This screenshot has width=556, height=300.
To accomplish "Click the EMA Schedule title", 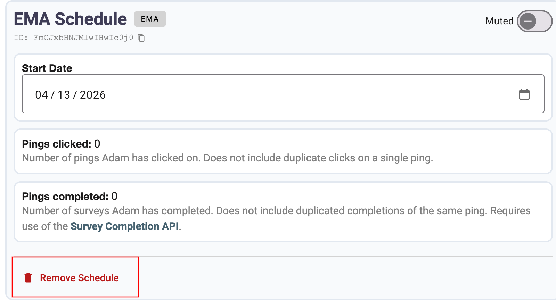I will (x=71, y=19).
